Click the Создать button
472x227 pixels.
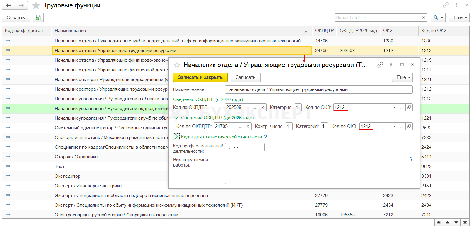(x=16, y=18)
